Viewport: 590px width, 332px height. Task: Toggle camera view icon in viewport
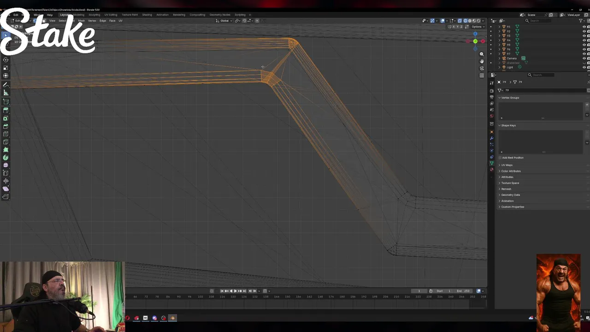[x=482, y=68]
